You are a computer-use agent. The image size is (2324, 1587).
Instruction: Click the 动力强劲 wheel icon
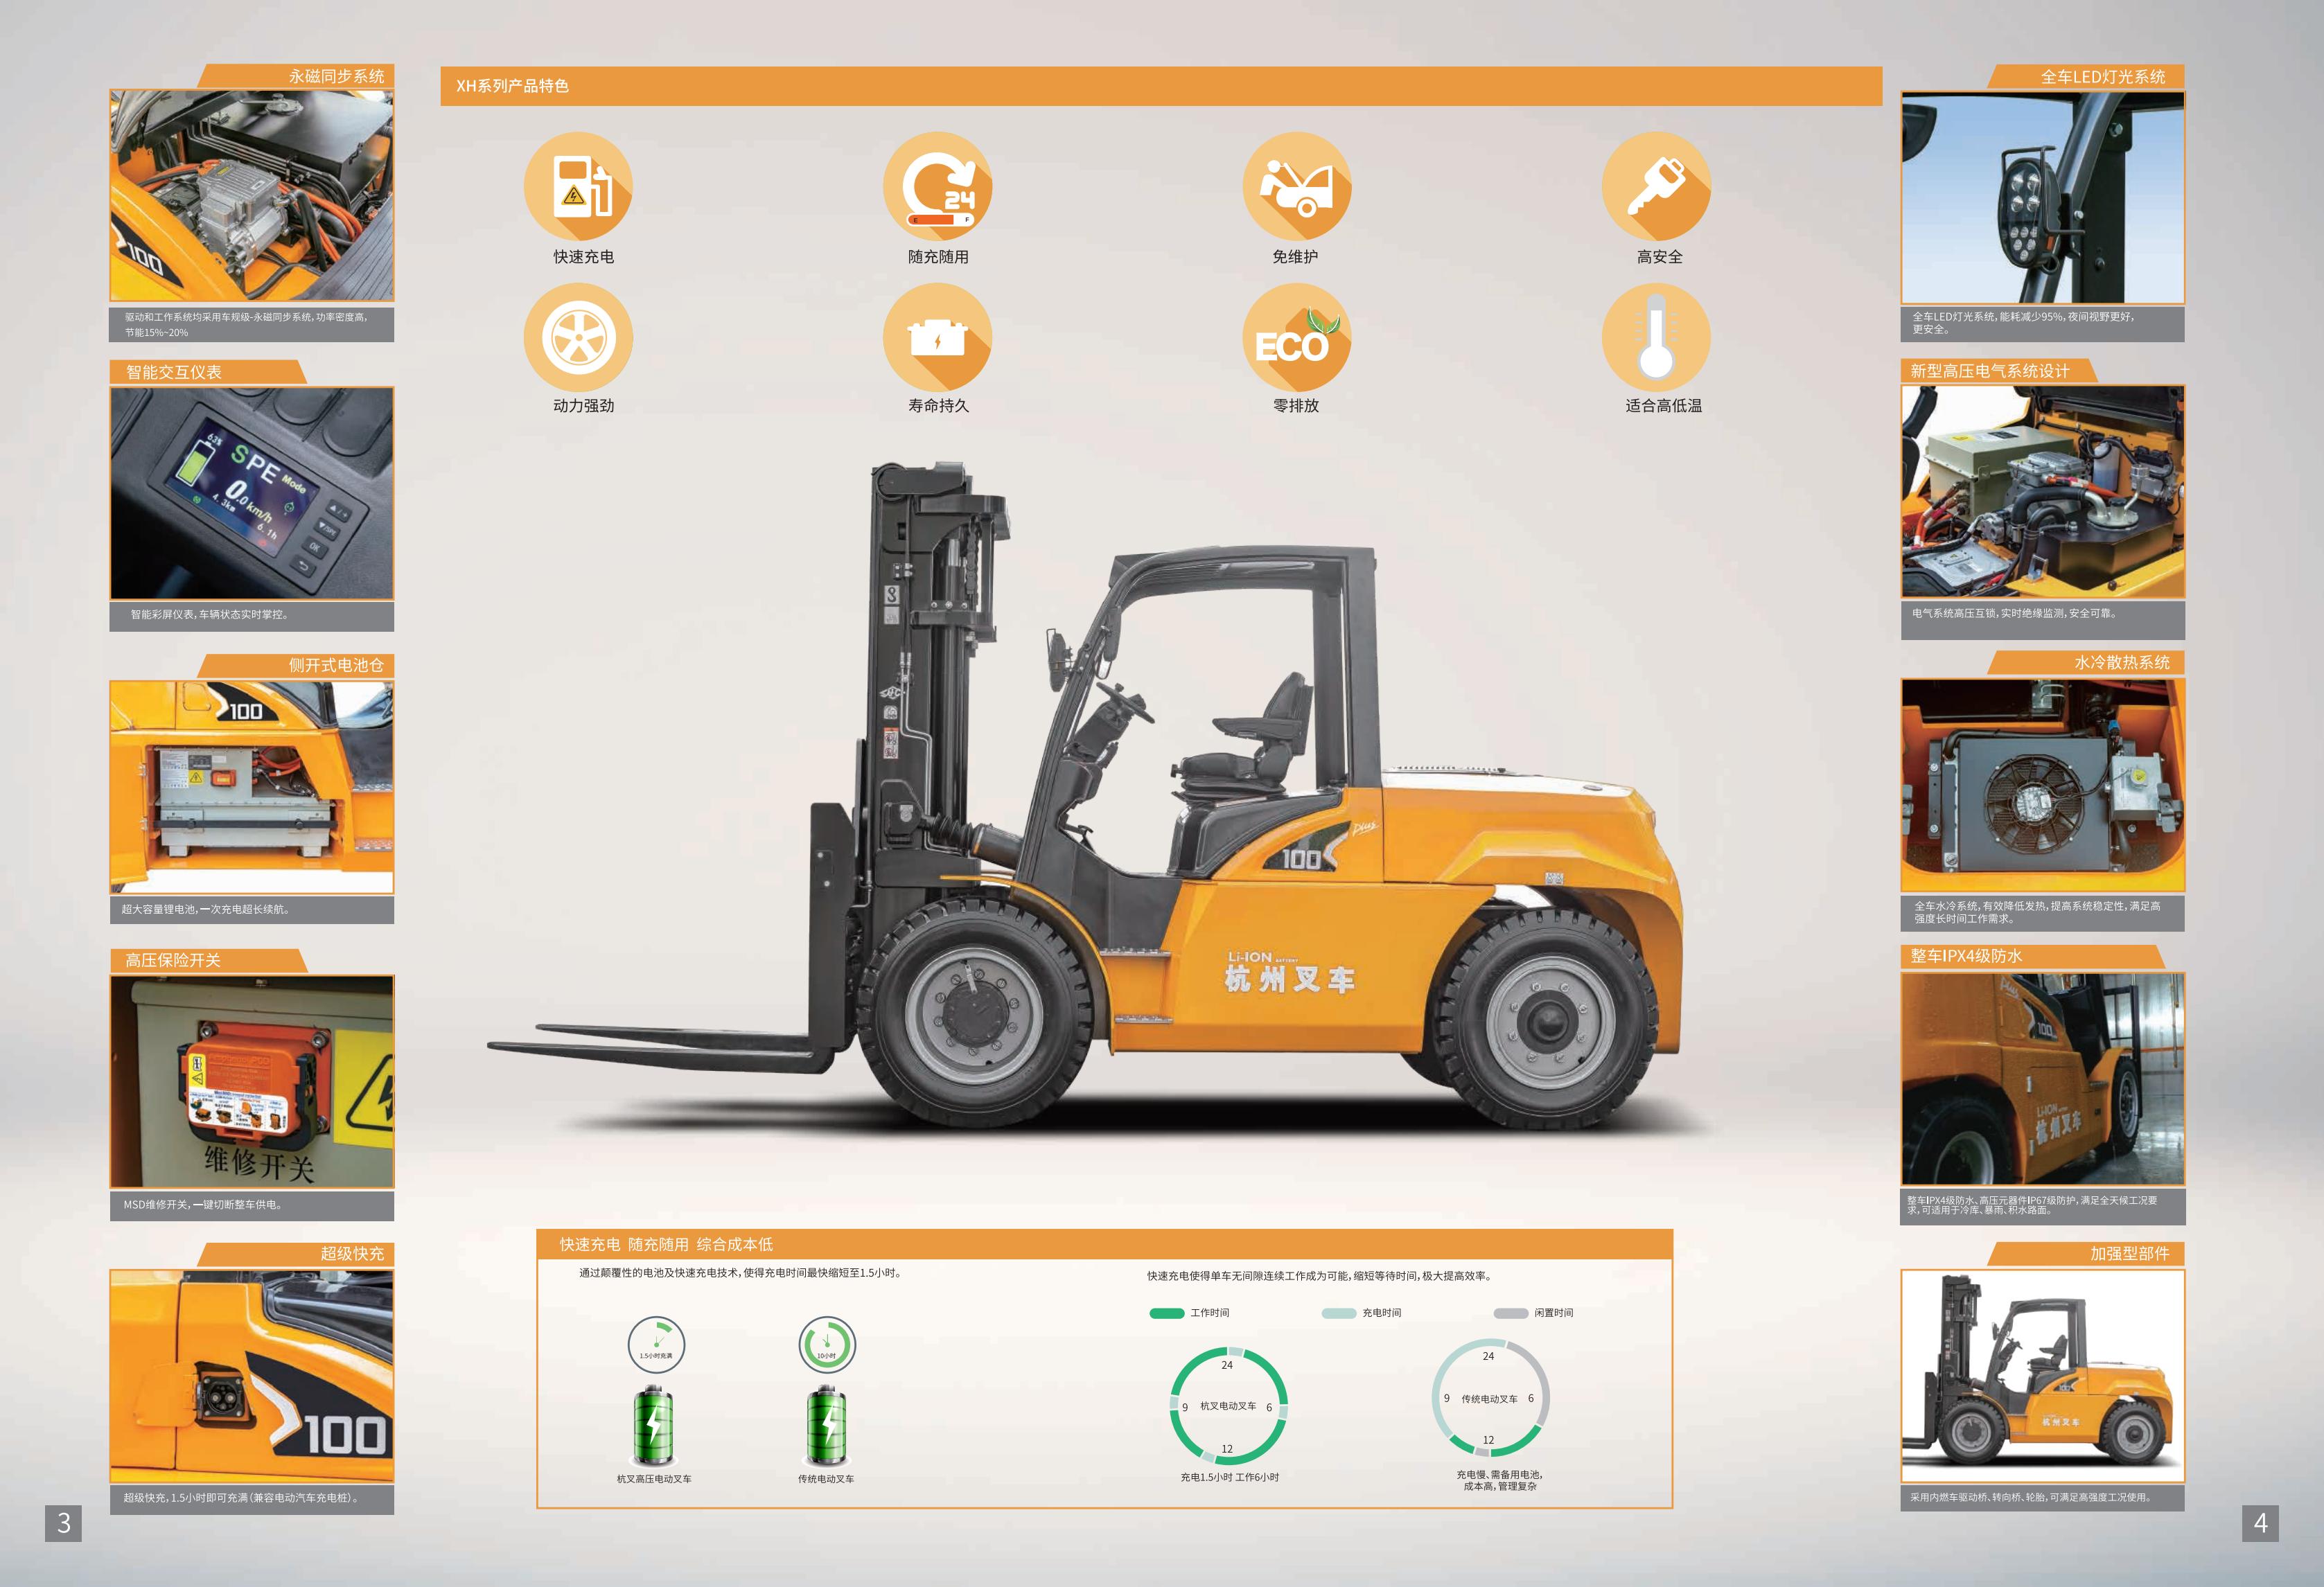578,337
